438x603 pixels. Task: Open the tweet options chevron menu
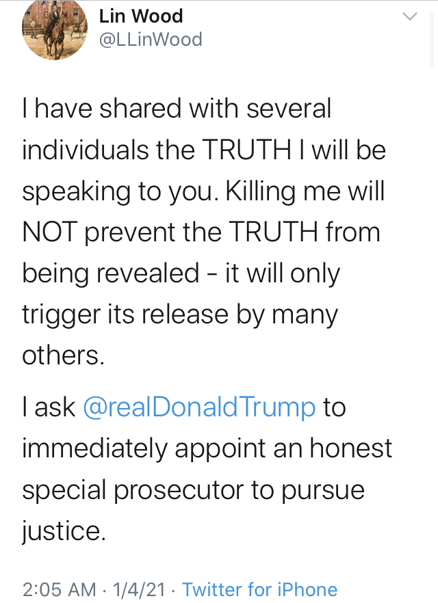(x=409, y=16)
